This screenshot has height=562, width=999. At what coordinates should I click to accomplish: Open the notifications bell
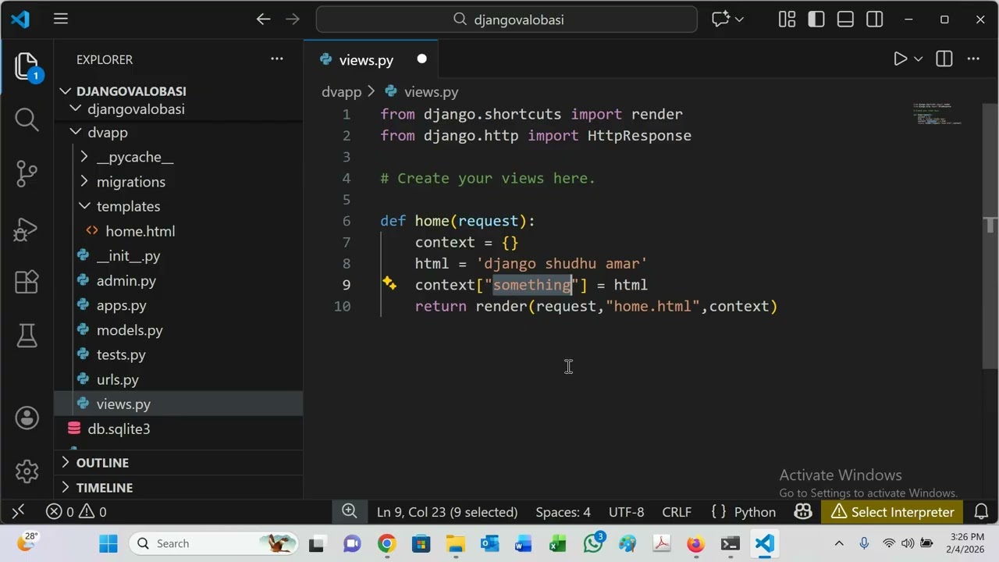point(980,512)
